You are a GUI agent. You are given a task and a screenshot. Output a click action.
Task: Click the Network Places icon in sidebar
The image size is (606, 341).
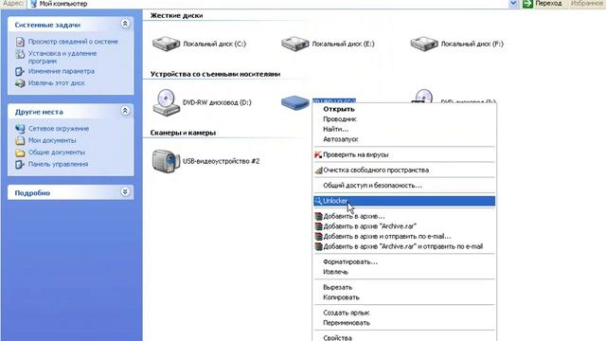(20, 129)
